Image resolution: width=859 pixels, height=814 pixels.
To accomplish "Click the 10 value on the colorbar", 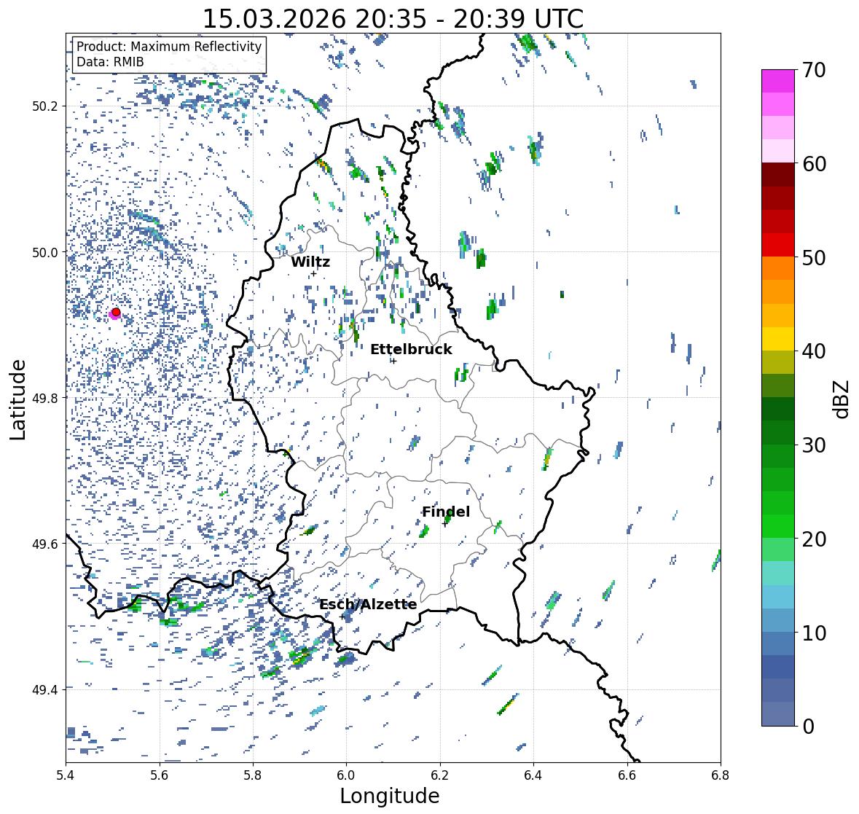I will 813,633.
